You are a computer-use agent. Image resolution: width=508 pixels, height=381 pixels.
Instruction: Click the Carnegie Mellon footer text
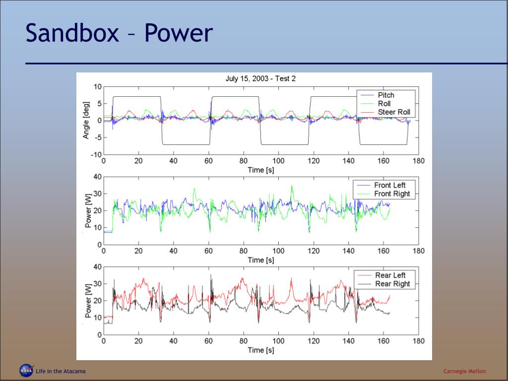point(464,371)
